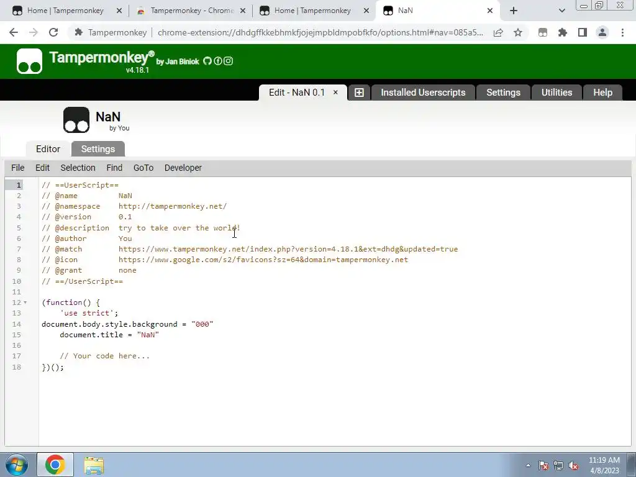Click the Action Center flag tray icon
Viewport: 636px width, 477px height.
[543, 465]
